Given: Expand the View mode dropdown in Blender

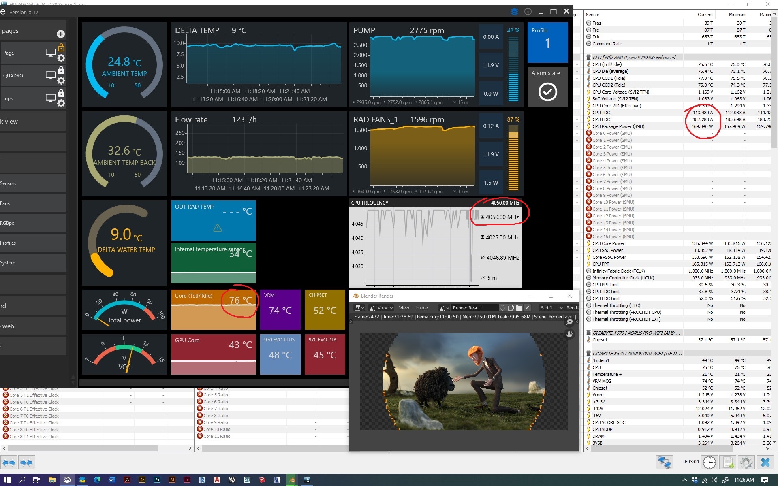Looking at the screenshot, I should pyautogui.click(x=381, y=308).
